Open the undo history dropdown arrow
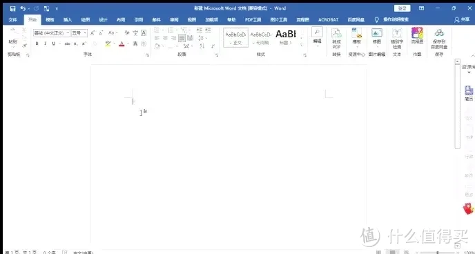475x254 pixels. 29,9
